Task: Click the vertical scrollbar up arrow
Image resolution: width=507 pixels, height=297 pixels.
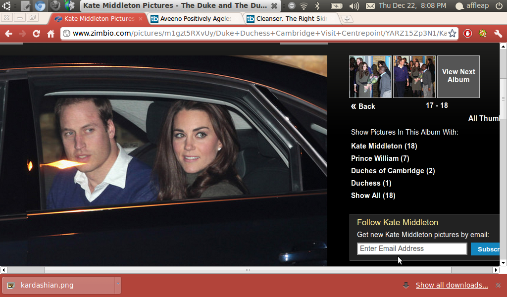Action: click(x=503, y=46)
